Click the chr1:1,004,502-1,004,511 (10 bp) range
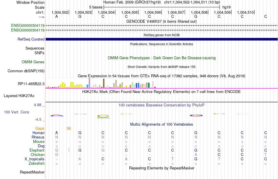 click(x=192, y=2)
